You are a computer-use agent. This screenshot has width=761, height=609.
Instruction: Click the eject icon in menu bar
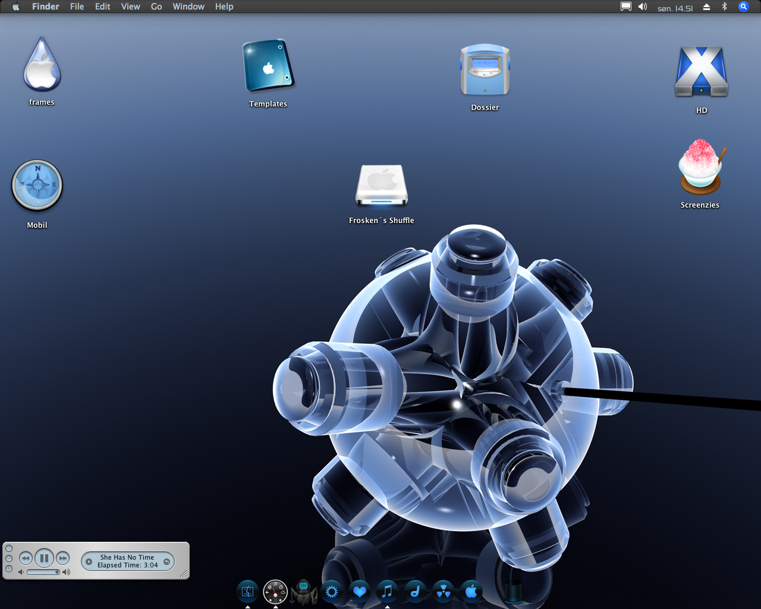[706, 7]
